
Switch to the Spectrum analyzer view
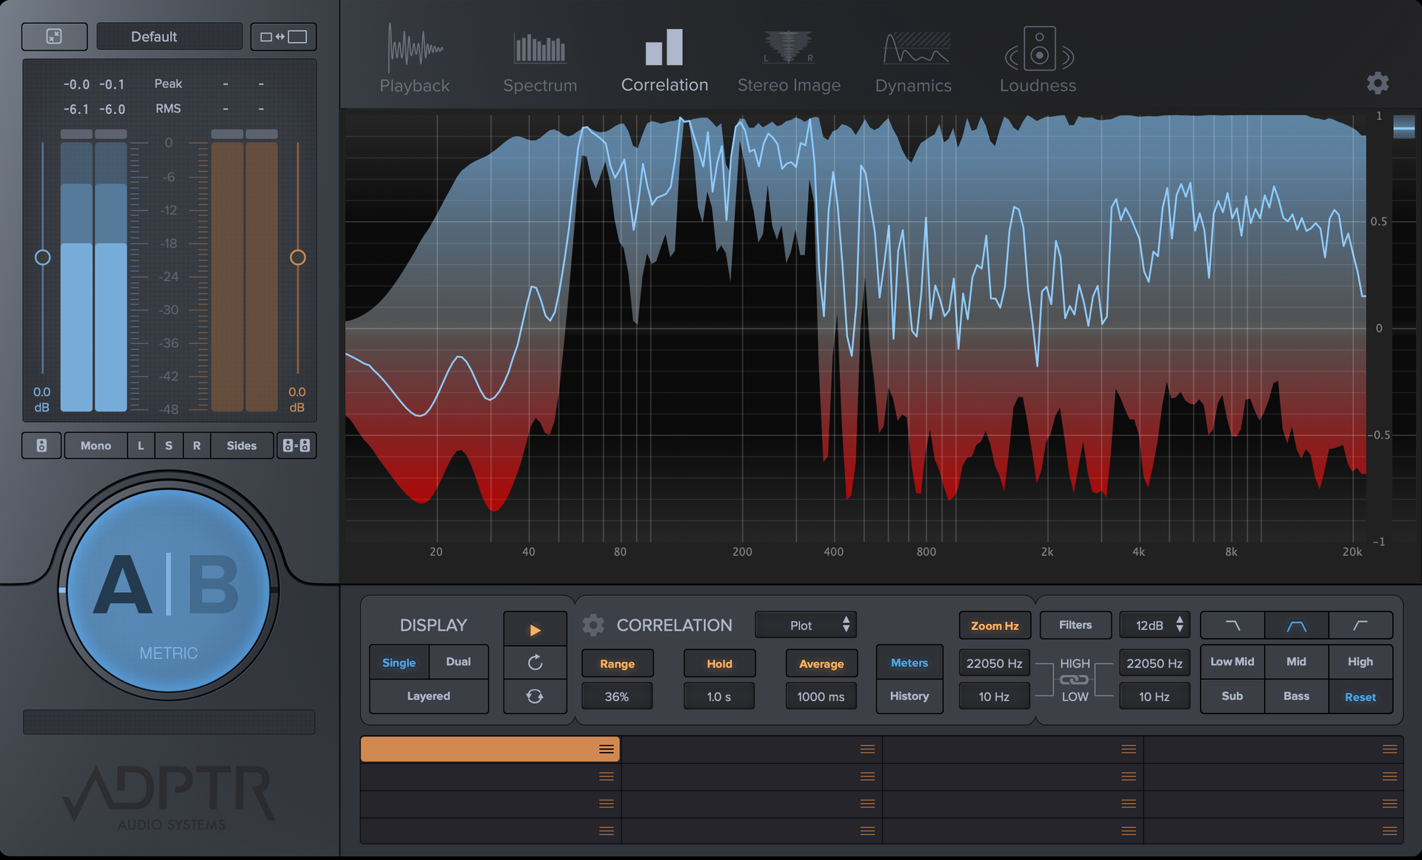click(540, 59)
